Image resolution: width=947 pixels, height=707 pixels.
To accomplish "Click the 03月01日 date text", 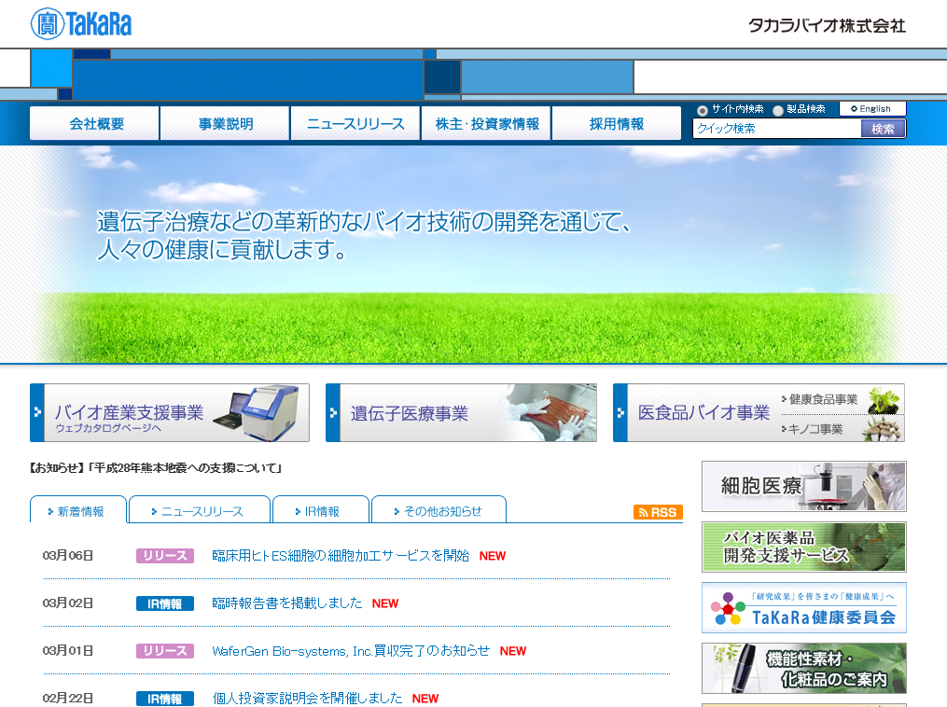I will (x=67, y=651).
